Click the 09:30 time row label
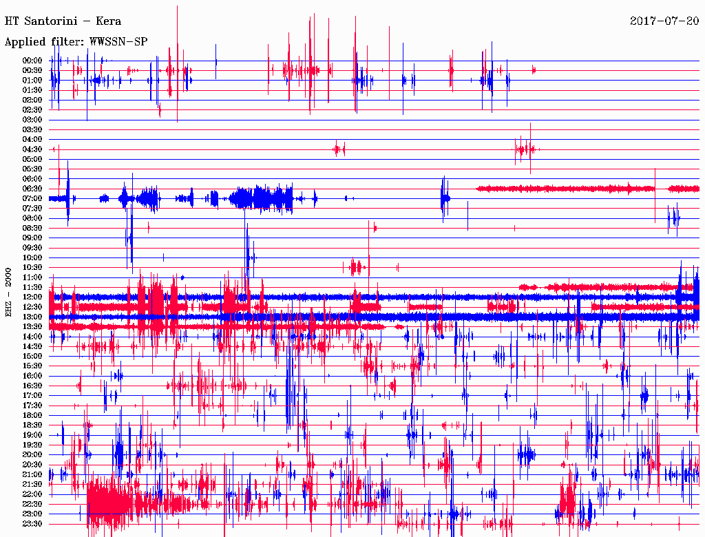 [x=32, y=248]
